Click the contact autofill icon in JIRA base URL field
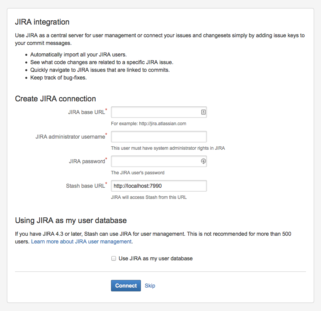Screen dimensions: 321x311 click(x=203, y=112)
